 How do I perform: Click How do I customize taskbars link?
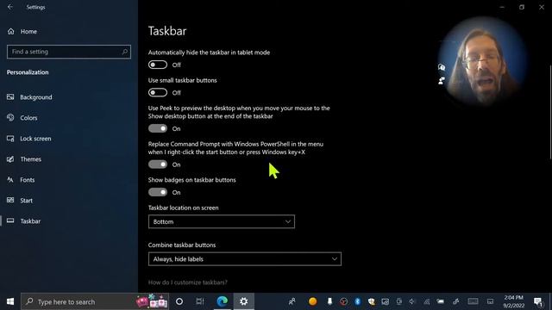click(188, 282)
